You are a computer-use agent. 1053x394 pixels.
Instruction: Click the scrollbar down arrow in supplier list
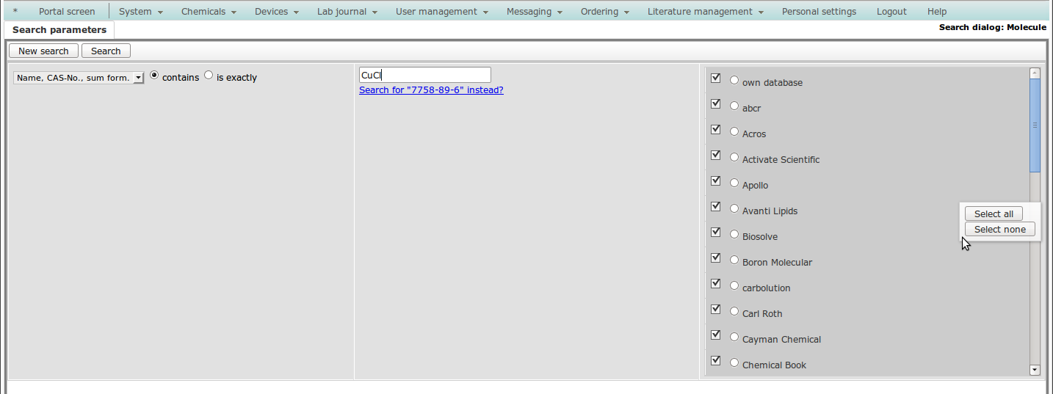(1035, 371)
